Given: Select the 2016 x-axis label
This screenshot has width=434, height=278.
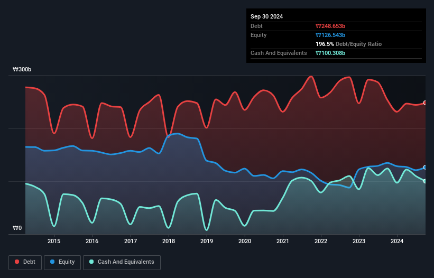Looking at the screenshot, I should point(92,241).
